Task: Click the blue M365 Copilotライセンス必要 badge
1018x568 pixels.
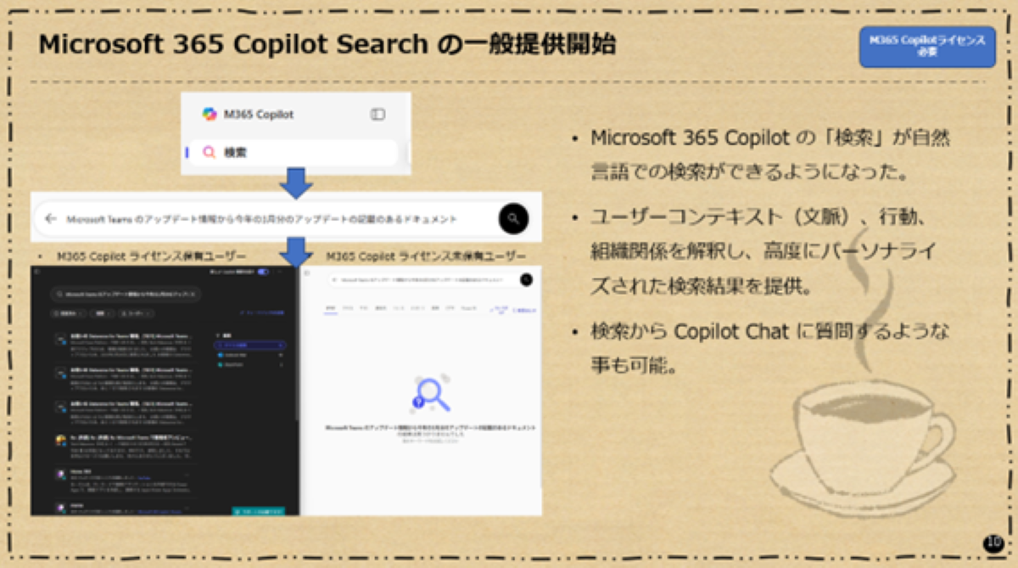Action: [x=927, y=47]
